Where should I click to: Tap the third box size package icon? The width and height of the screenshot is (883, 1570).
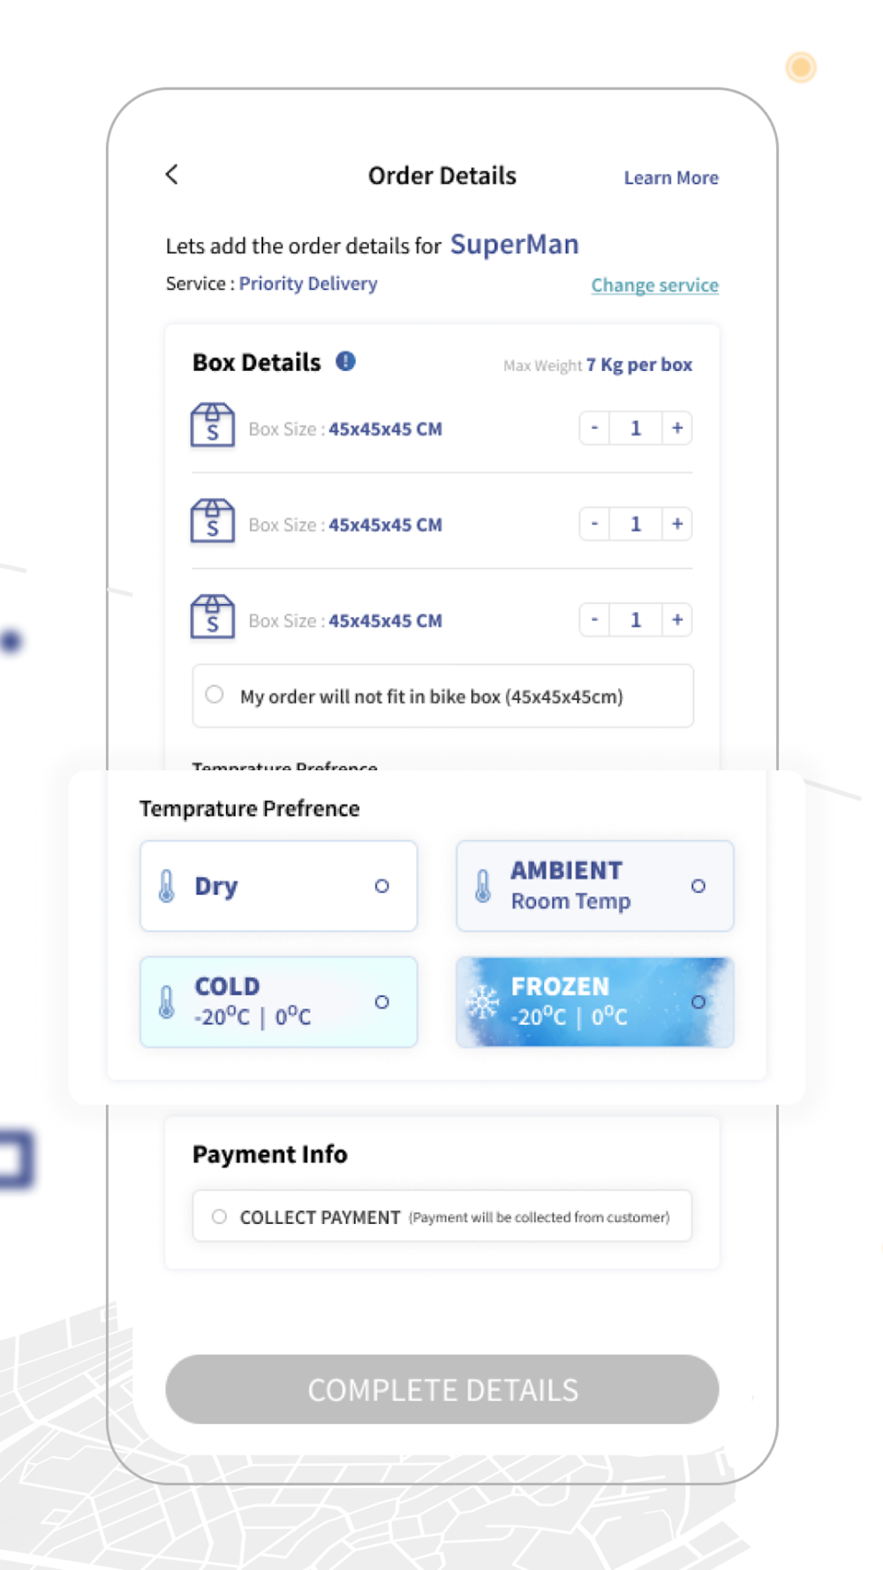[213, 617]
